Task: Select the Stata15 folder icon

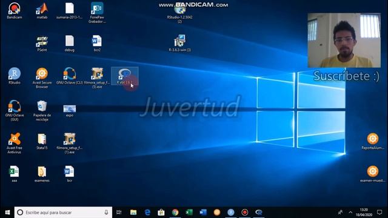Action: [42, 141]
